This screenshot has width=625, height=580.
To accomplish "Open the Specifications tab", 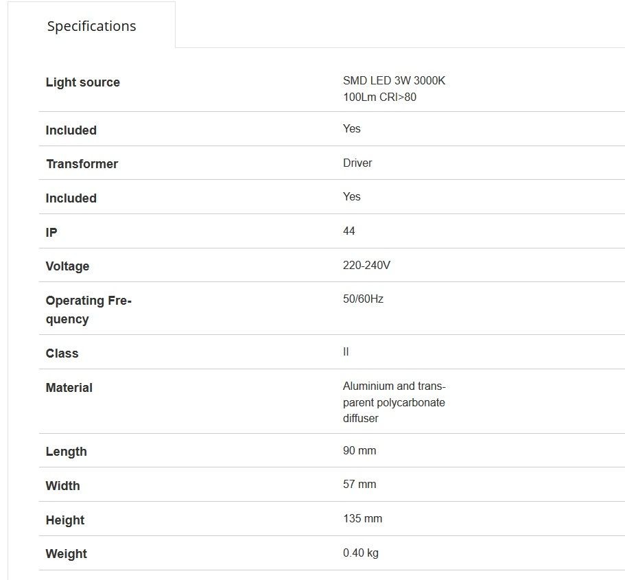I will [x=92, y=26].
